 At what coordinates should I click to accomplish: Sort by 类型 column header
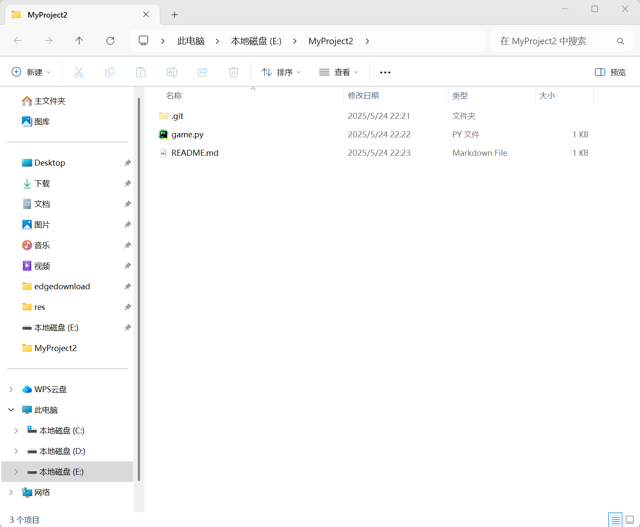coord(460,96)
